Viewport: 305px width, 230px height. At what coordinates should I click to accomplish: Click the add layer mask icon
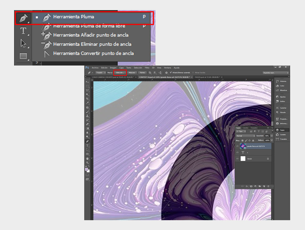pyautogui.click(x=251, y=186)
